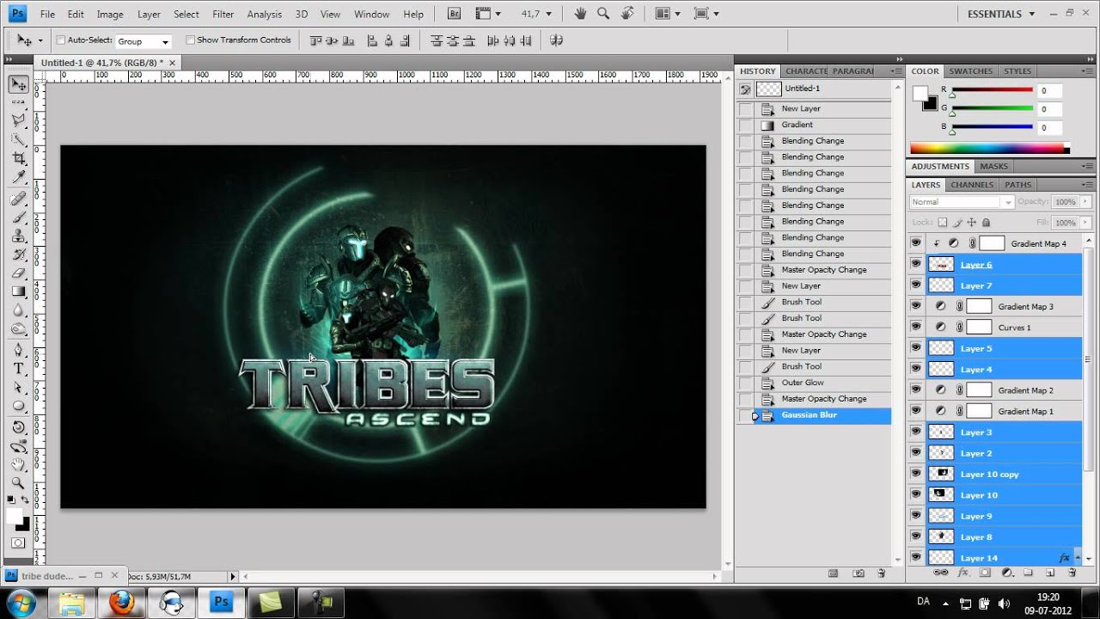Select the Brush tool in the toolbox
1100x619 pixels.
coord(18,218)
